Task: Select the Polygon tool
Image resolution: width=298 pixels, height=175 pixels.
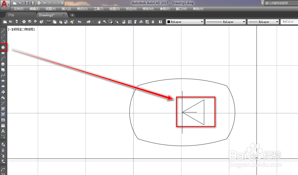Action: tap(3, 47)
